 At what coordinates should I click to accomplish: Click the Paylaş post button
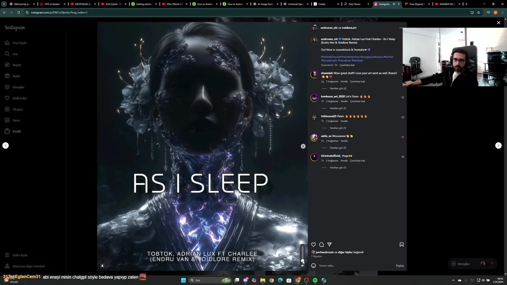point(400,266)
